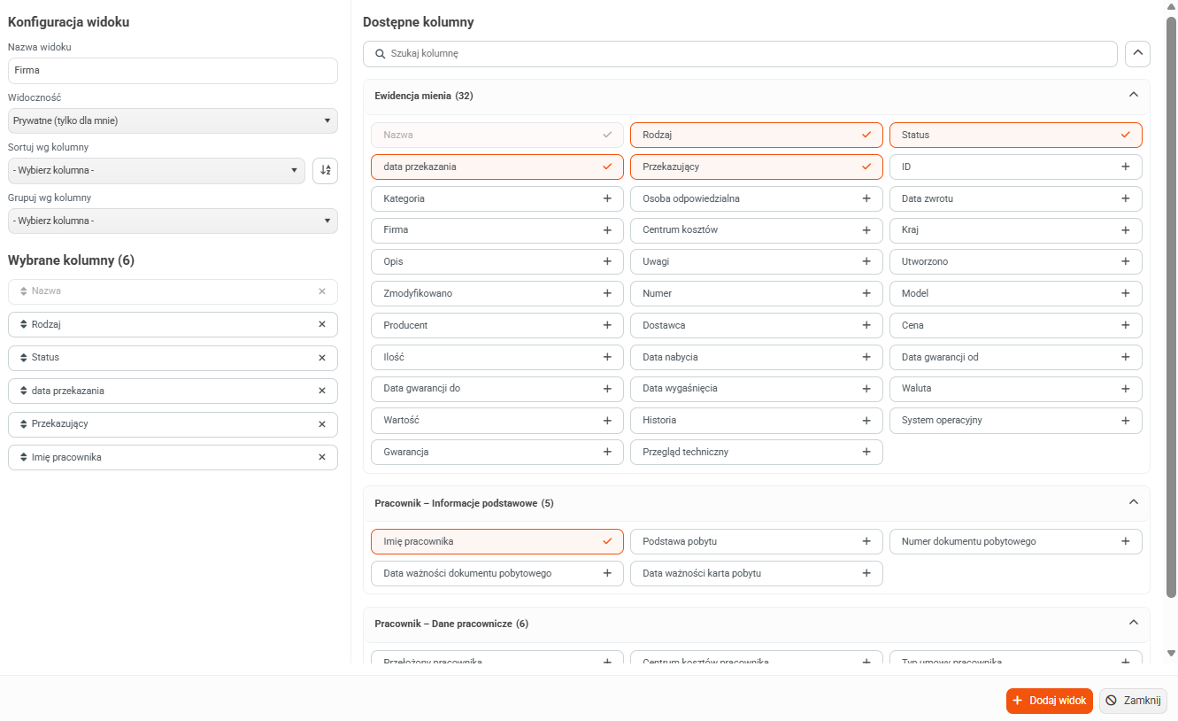1178x721 pixels.
Task: Grab the drag handle for the Status column
Action: (x=24, y=358)
